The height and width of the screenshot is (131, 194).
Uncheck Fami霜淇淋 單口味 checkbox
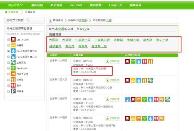click(8, 51)
